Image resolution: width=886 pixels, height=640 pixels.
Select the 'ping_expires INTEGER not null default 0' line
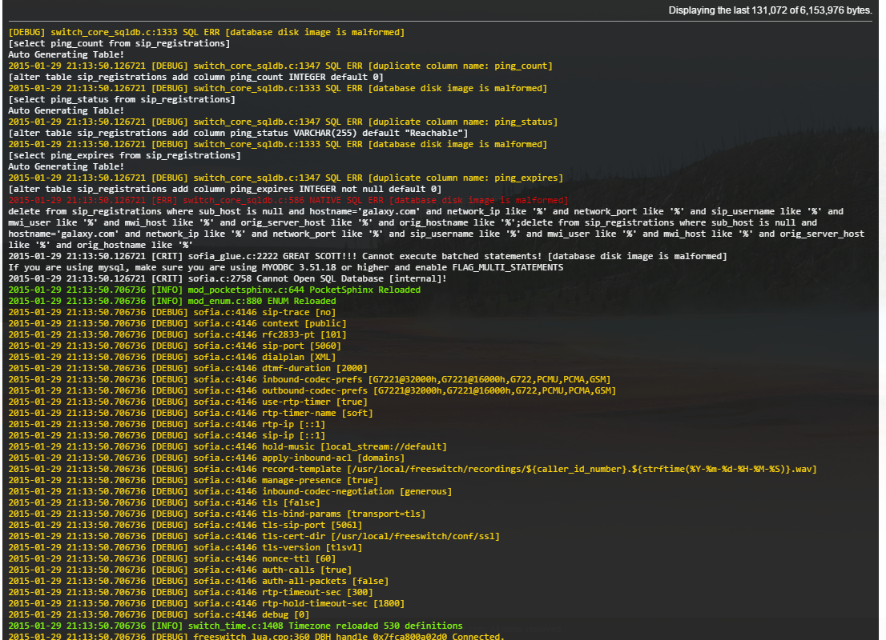coord(225,189)
